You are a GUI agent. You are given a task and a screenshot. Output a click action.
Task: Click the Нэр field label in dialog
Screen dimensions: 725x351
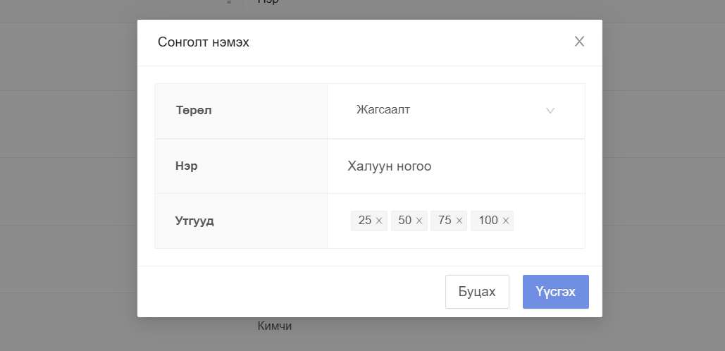pyautogui.click(x=187, y=166)
